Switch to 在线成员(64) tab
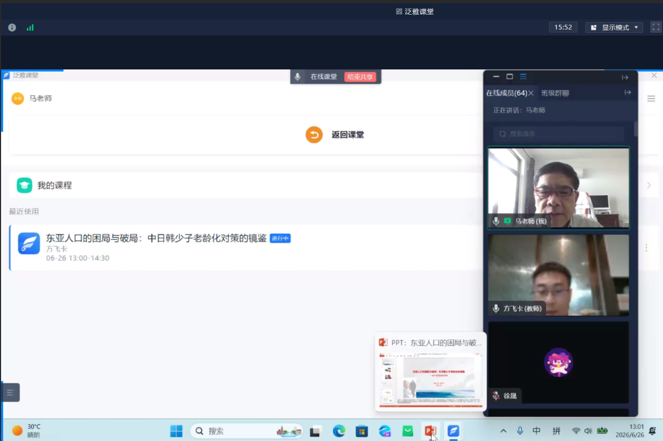The width and height of the screenshot is (663, 441). click(x=506, y=93)
